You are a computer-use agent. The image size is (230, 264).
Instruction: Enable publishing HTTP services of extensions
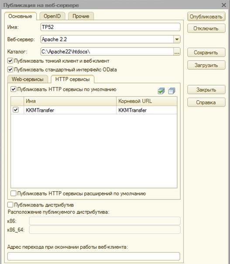13,193
